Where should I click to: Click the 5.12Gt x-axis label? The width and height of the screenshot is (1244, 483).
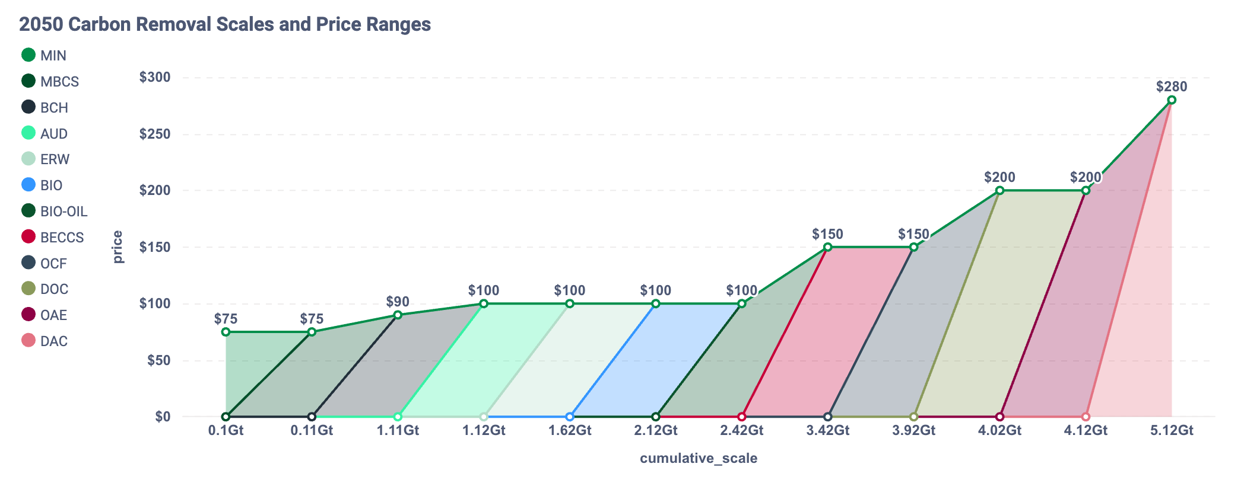(x=1172, y=430)
